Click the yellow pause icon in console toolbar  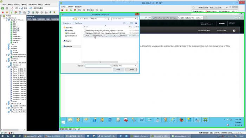[66, 10]
